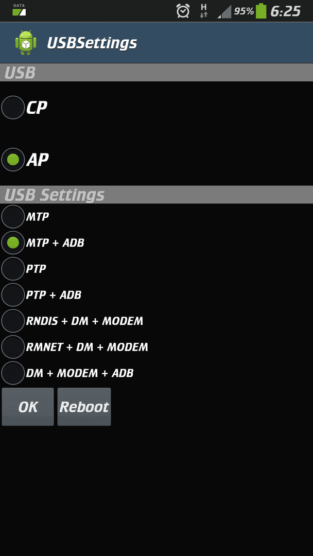Tap the 6:25 clock in status bar

285,11
